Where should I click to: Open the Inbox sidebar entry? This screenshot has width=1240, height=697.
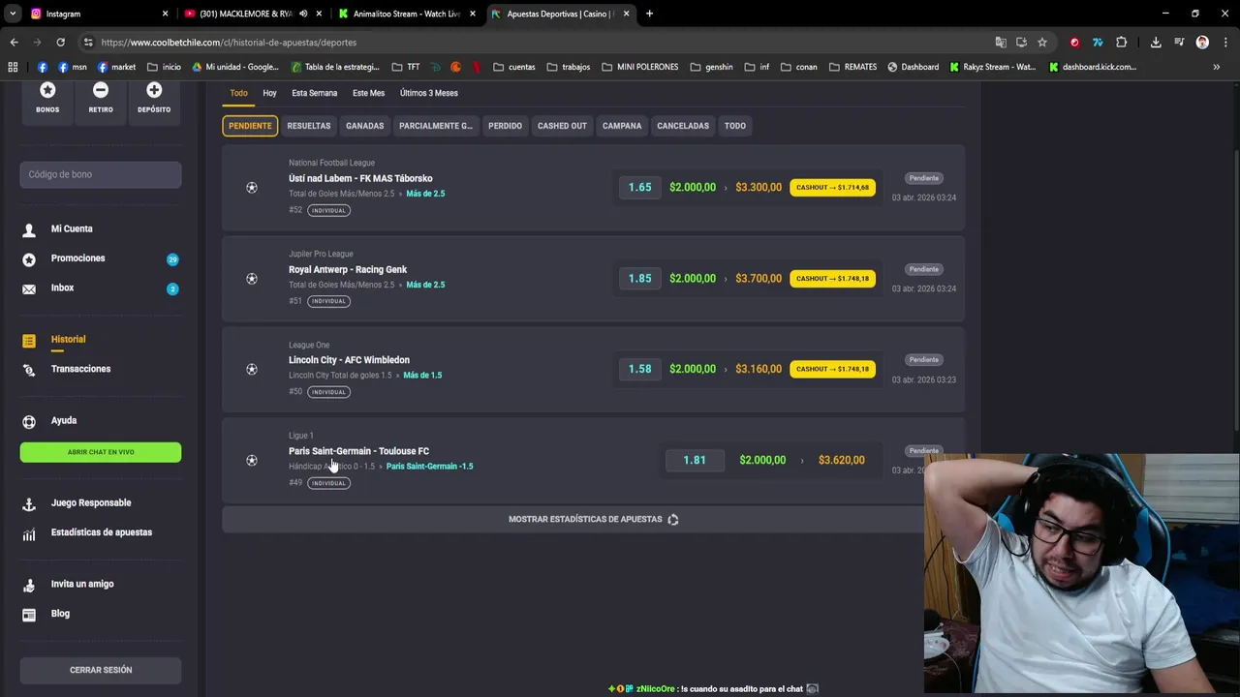(62, 288)
